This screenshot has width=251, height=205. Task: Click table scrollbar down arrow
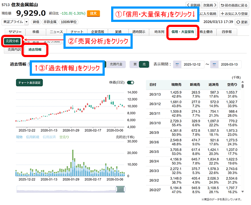243,191
